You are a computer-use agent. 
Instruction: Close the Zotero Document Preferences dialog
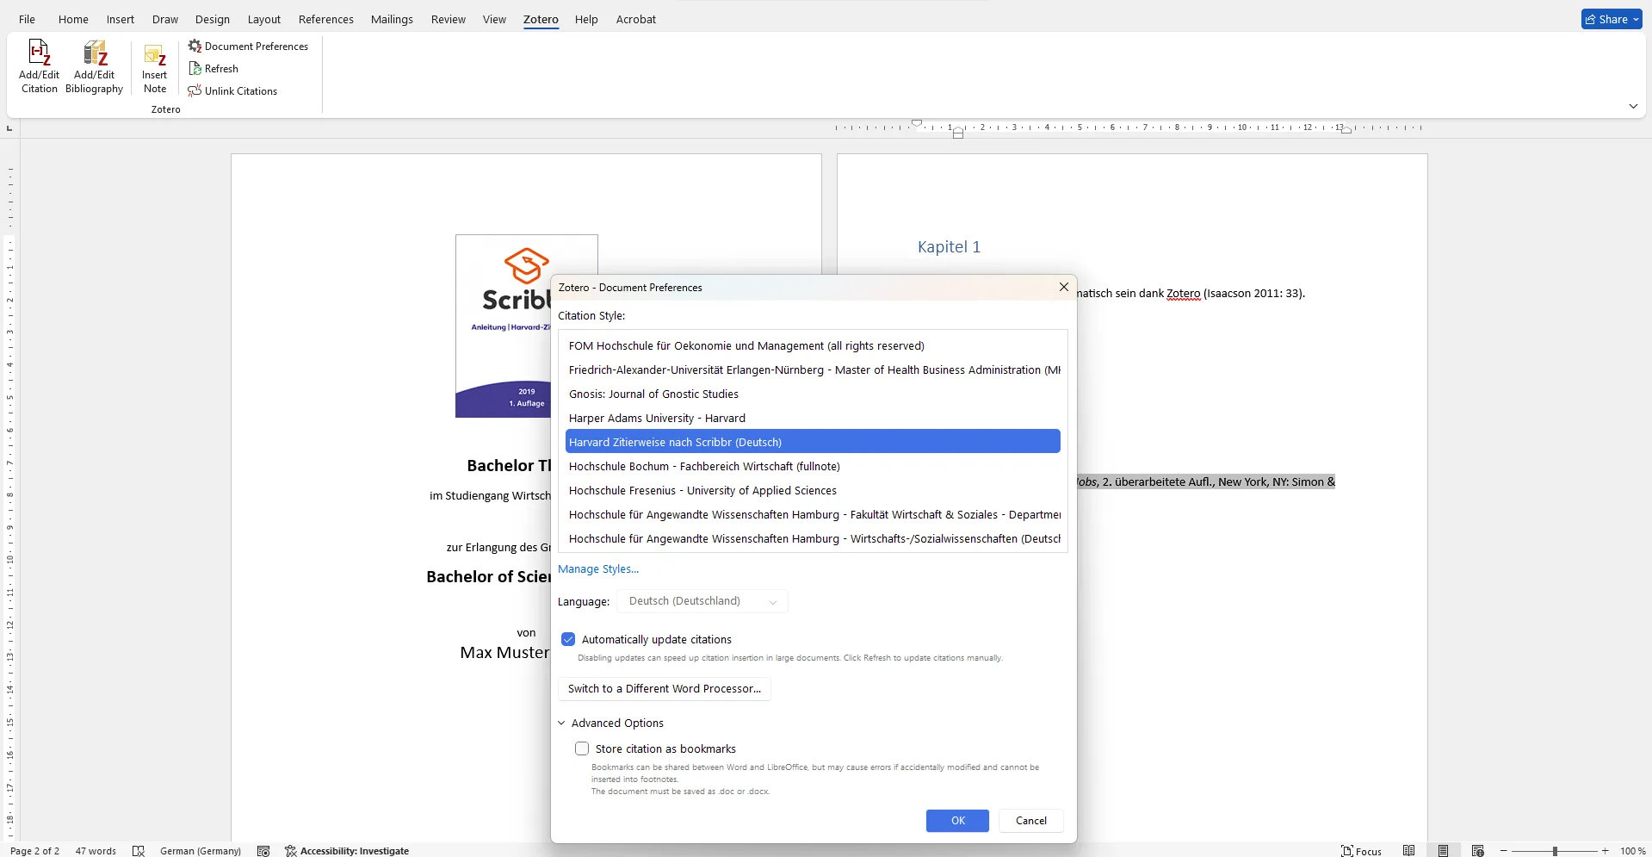1064,287
